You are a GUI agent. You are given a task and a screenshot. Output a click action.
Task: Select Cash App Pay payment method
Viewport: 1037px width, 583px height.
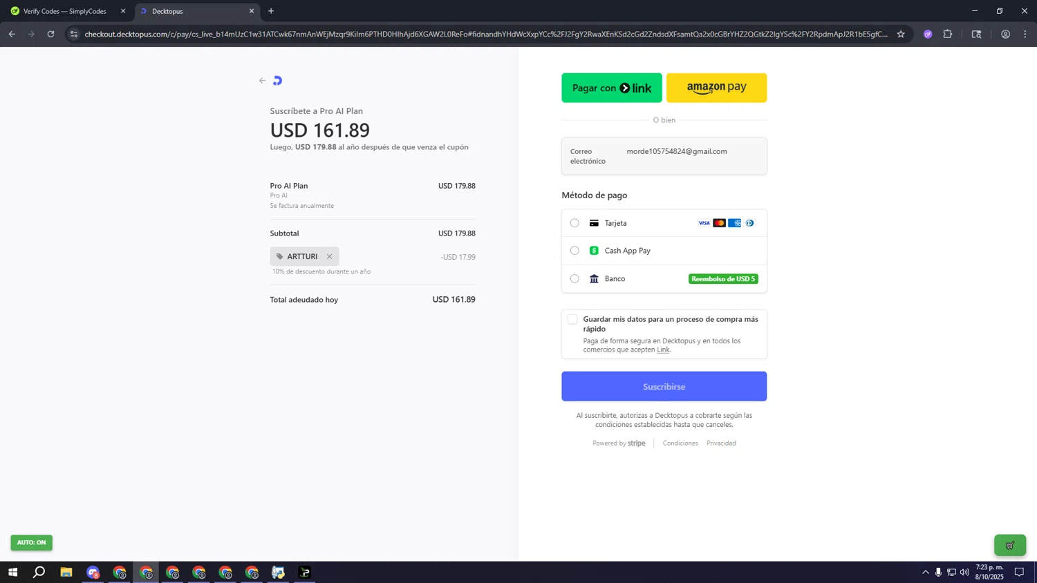574,251
